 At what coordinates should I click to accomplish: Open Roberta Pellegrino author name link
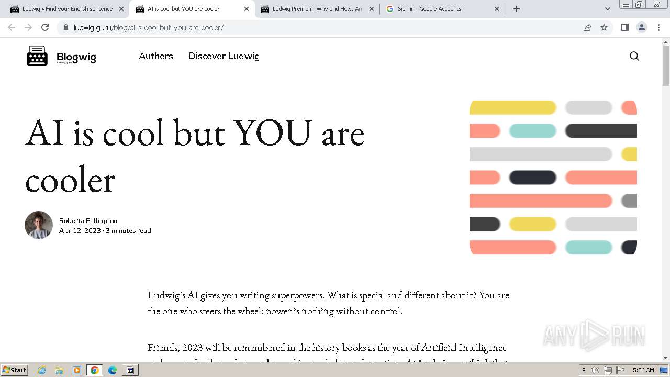(x=88, y=221)
